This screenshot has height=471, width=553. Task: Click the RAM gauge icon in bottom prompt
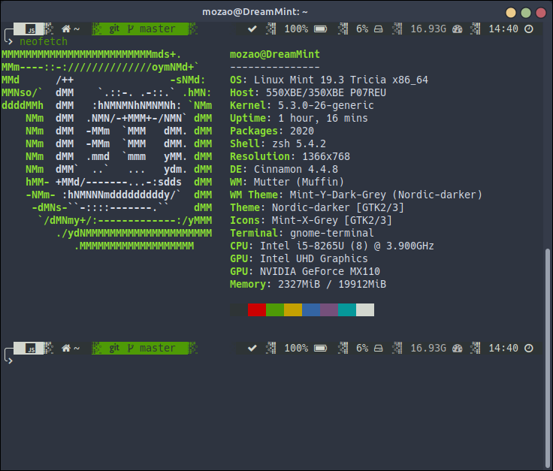tap(458, 349)
